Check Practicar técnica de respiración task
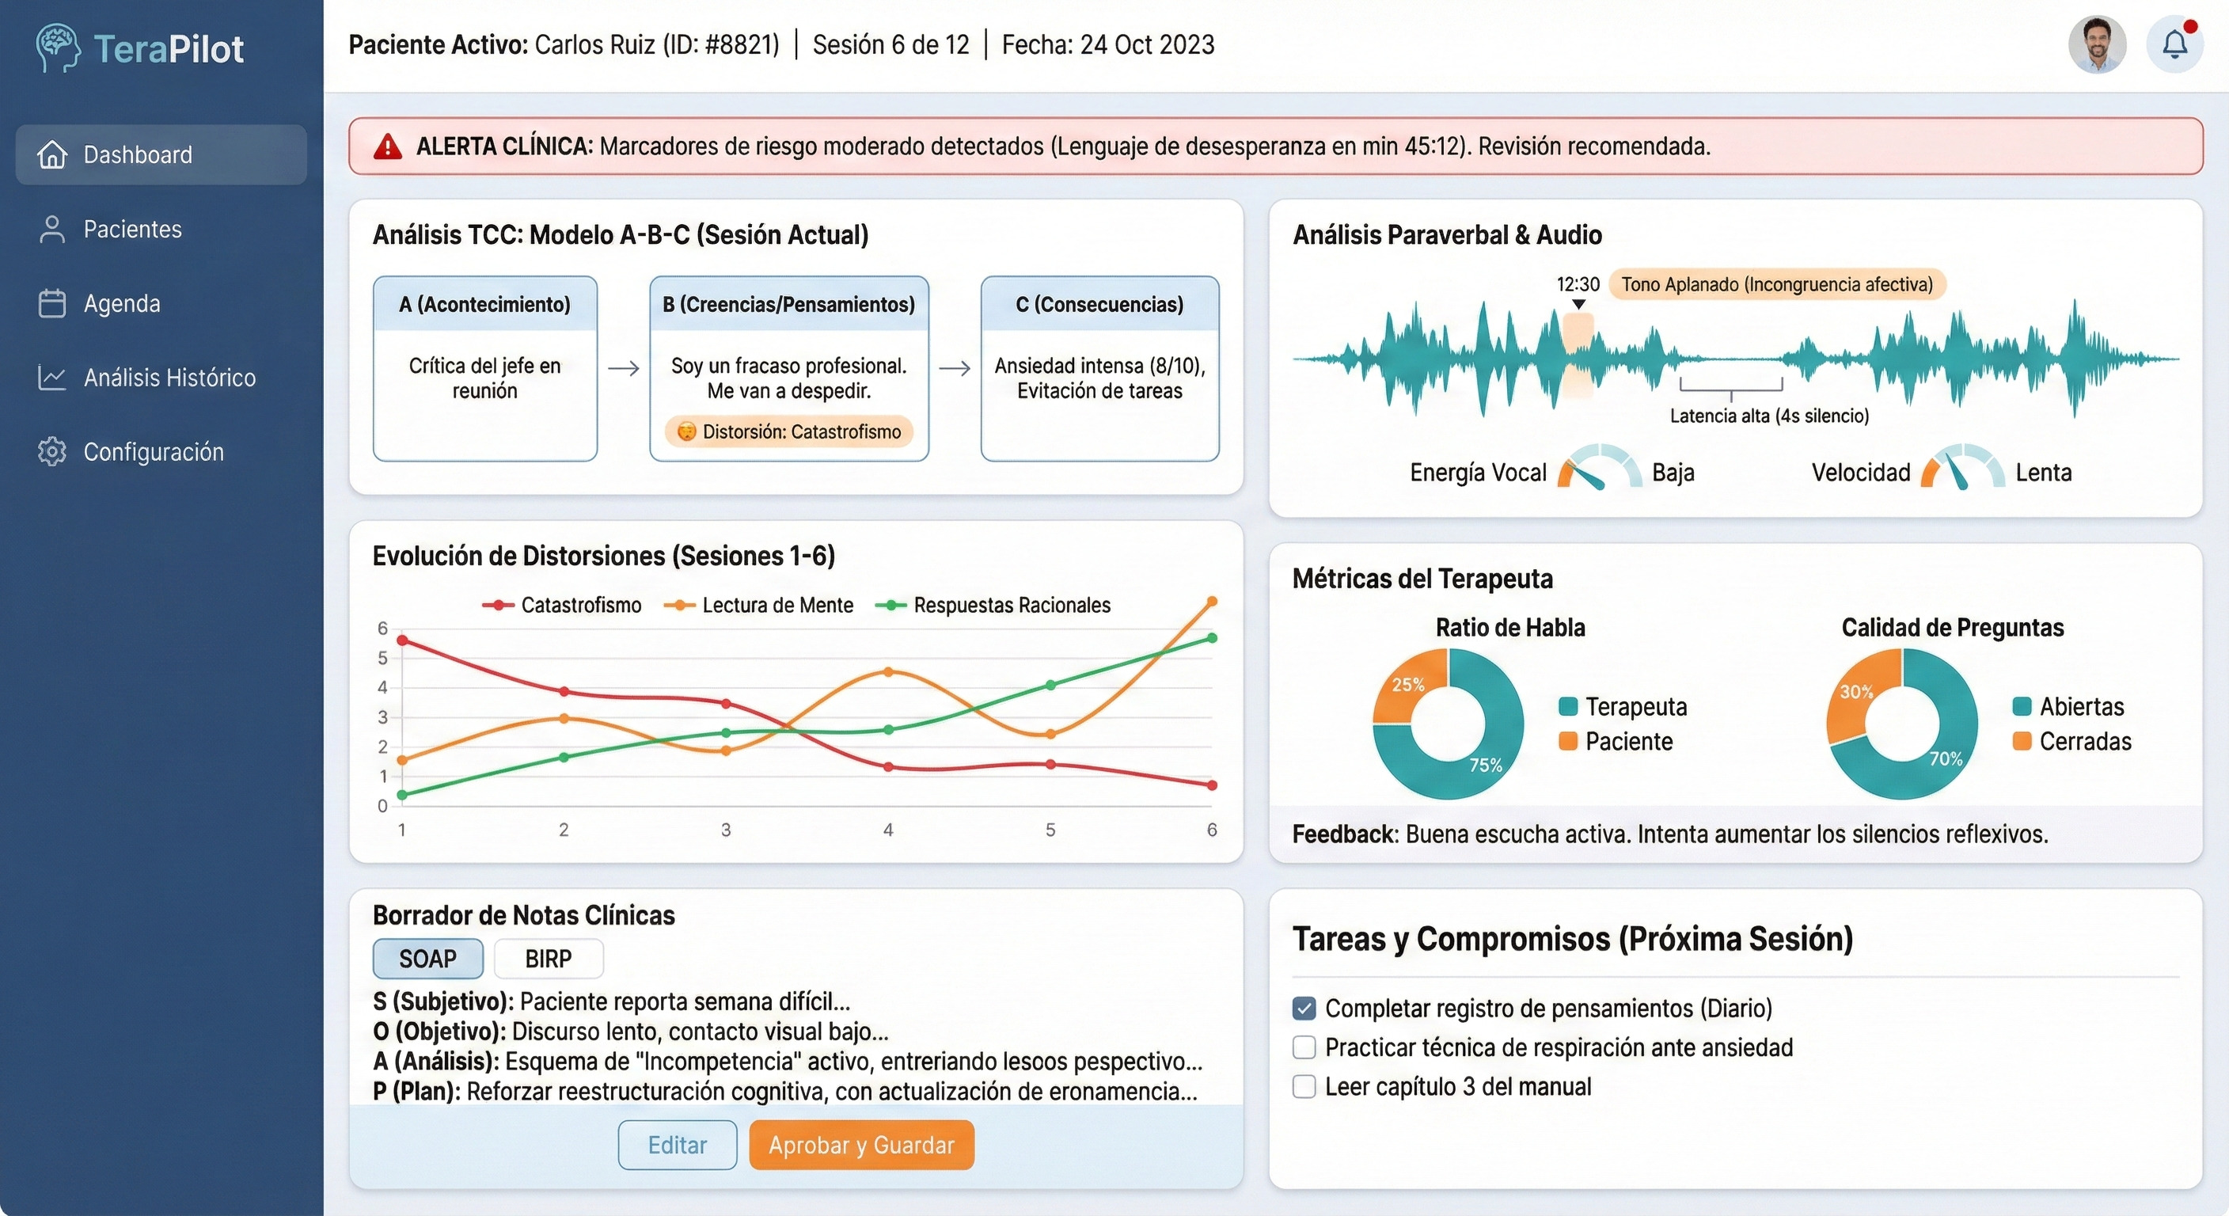 1304,1048
